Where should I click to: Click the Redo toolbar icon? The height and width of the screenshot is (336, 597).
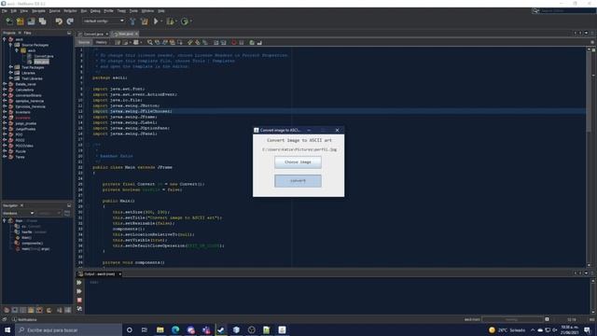[70, 21]
